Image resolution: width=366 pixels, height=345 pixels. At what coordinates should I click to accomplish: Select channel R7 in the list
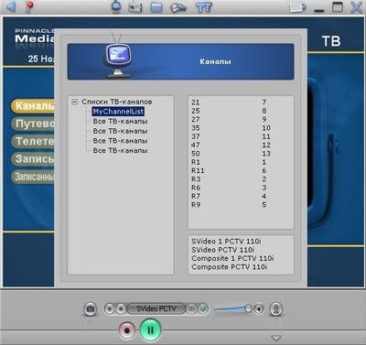point(241,197)
